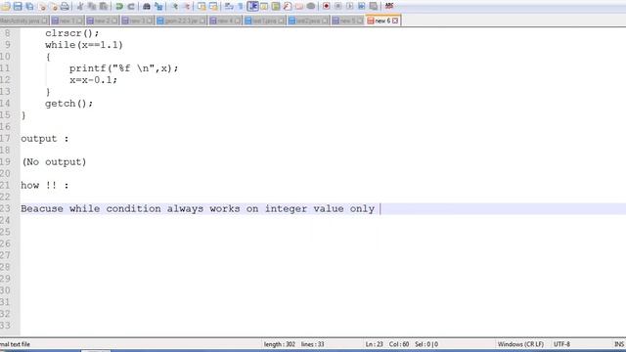Close the new 5 tab
Image resolution: width=626 pixels, height=352 pixels.
360,21
